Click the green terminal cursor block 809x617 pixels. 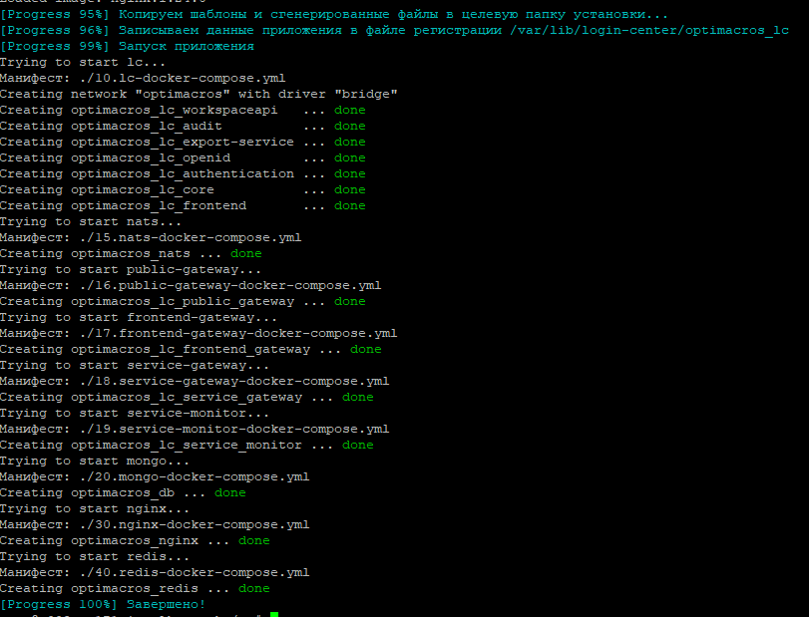point(274,614)
